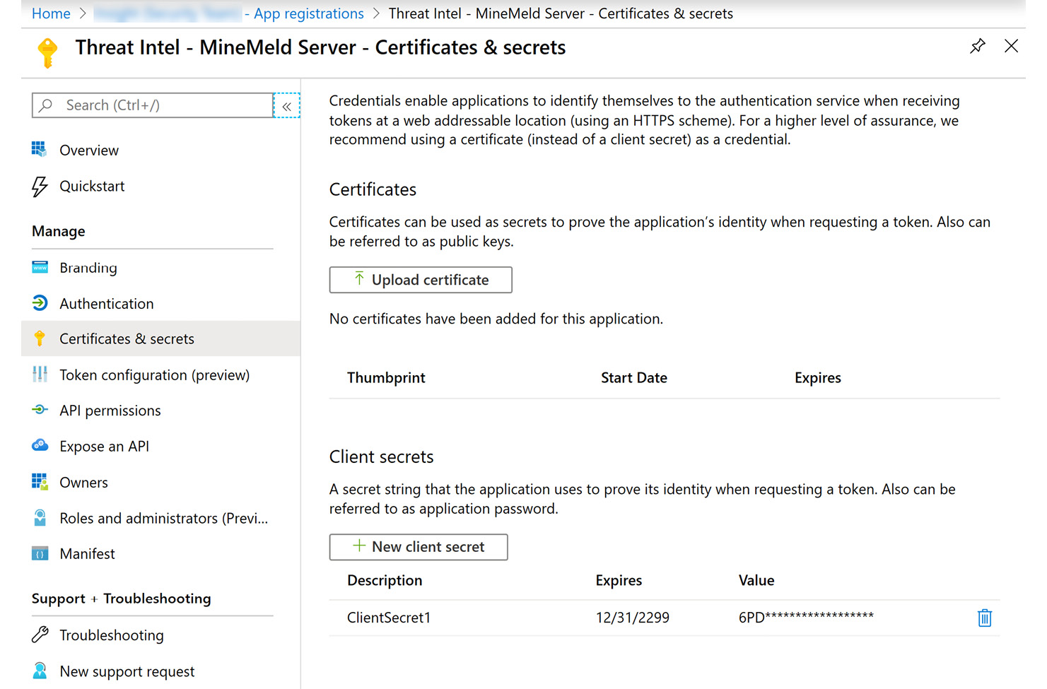Click the Thumbprint column header
Image resolution: width=1047 pixels, height=689 pixels.
click(x=386, y=377)
